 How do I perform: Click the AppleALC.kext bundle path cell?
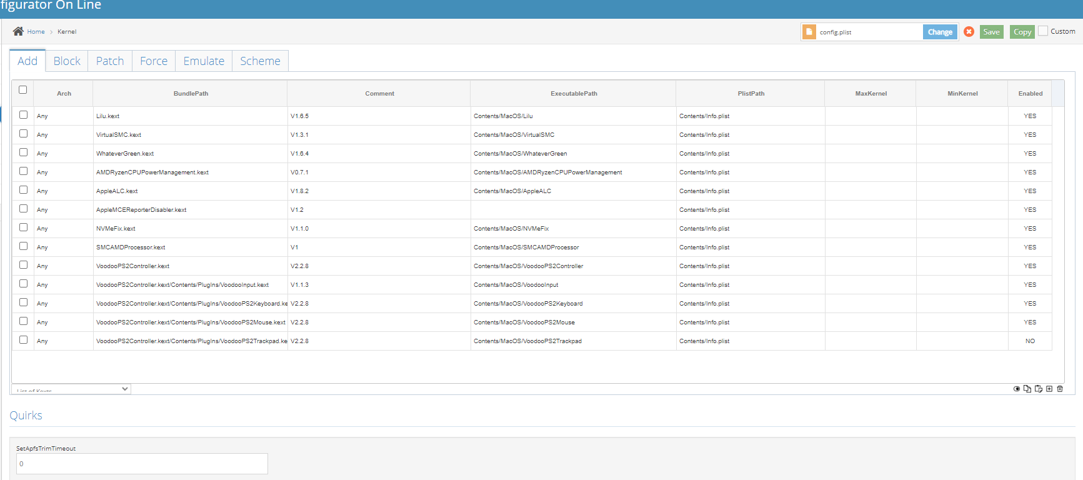coord(191,191)
